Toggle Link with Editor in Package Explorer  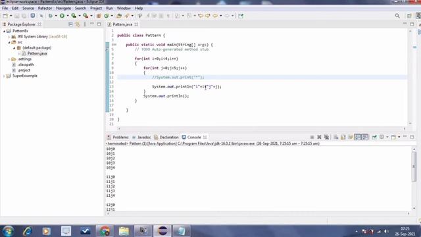pyautogui.click(x=78, y=24)
